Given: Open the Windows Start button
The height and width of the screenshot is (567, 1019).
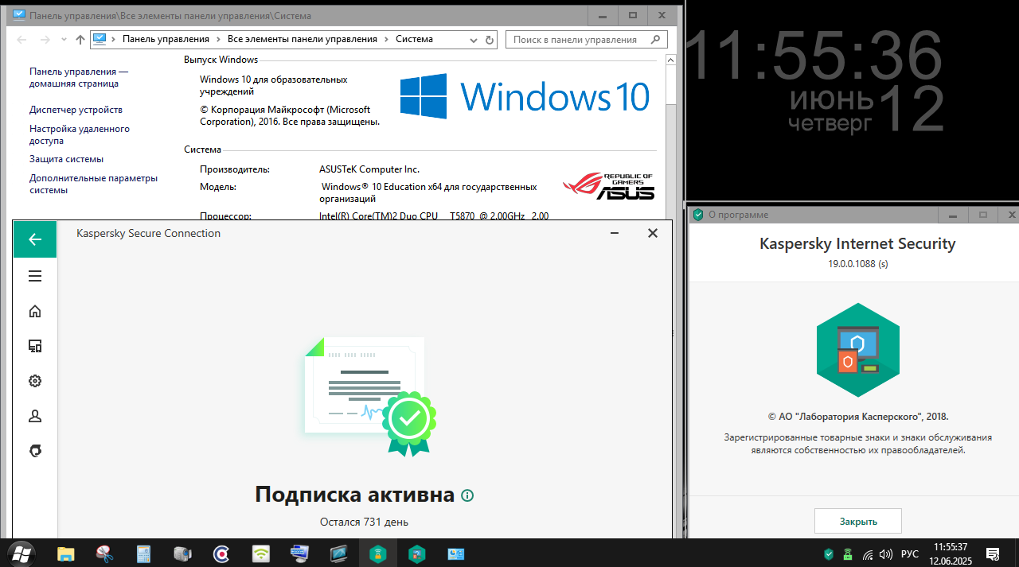Looking at the screenshot, I should 22,553.
